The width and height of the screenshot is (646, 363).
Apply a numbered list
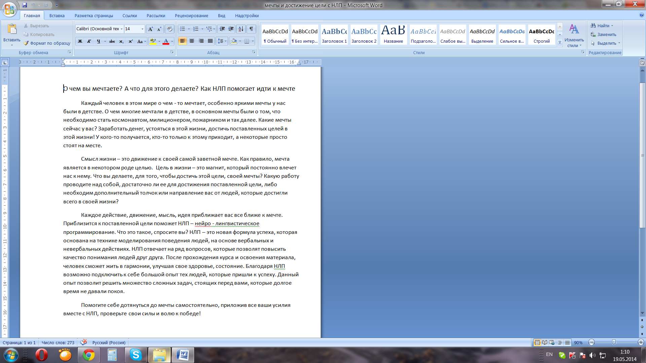[x=196, y=29]
